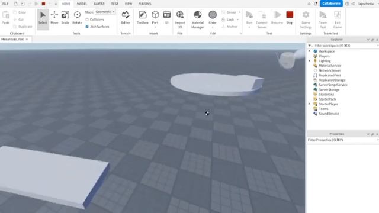
Task: Click the Collaborate button
Action: pos(331,4)
